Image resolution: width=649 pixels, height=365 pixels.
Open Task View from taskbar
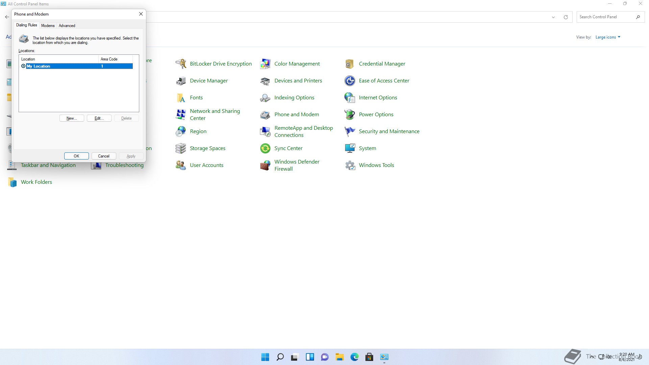point(295,357)
